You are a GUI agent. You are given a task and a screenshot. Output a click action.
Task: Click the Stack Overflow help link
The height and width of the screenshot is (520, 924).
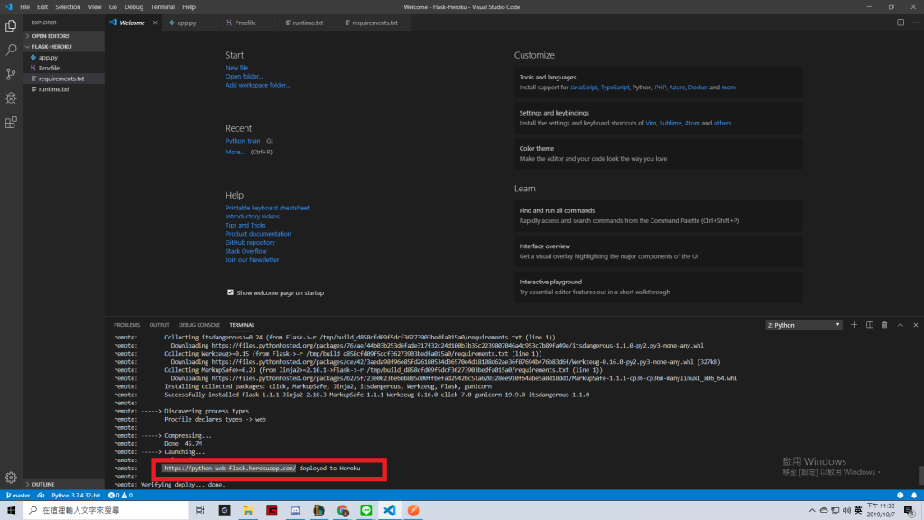click(245, 251)
